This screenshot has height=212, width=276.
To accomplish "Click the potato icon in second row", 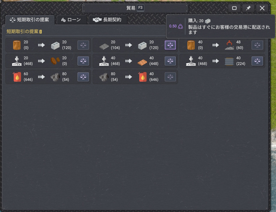I will [x=54, y=61].
